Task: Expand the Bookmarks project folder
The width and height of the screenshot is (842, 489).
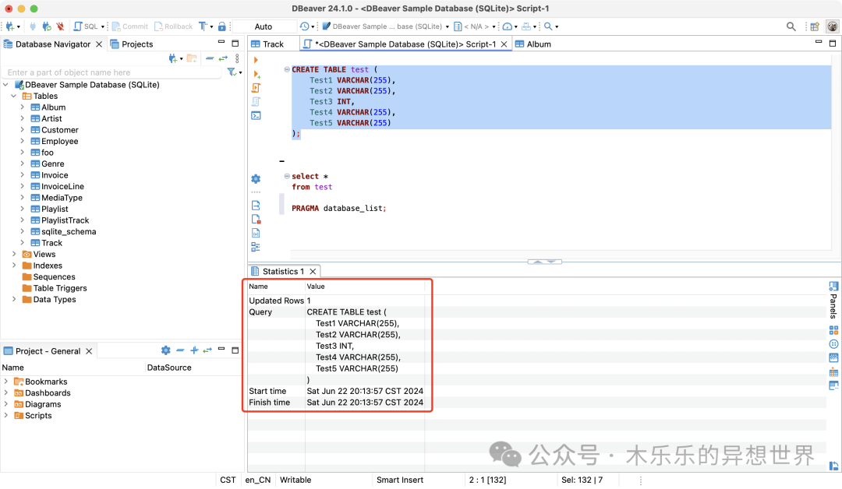Action: coord(5,382)
